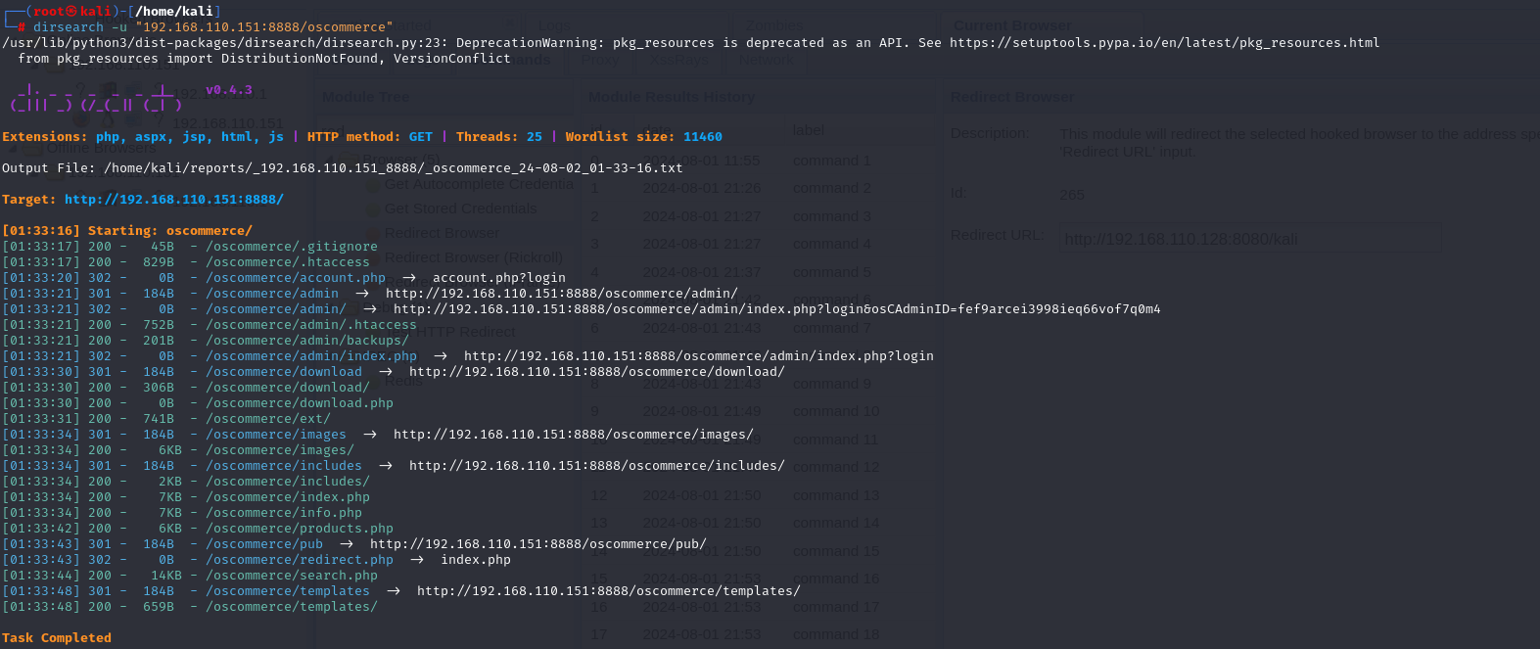Image resolution: width=1540 pixels, height=649 pixels.
Task: Open the Network tab
Action: pyautogui.click(x=766, y=59)
